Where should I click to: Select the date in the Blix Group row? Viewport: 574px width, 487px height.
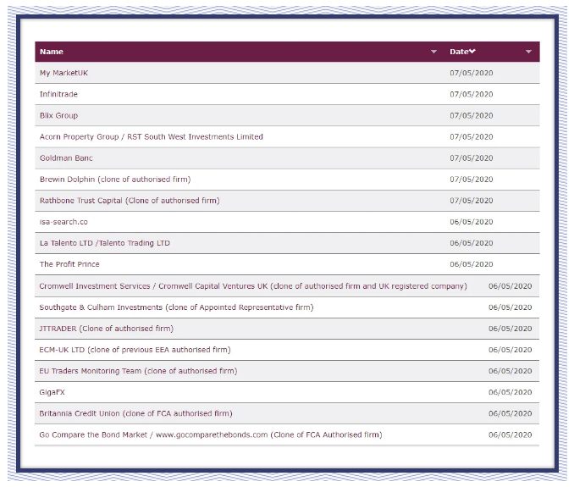471,115
